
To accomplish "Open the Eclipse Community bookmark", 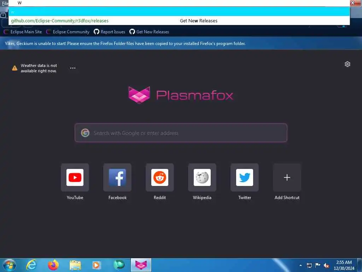I will pos(68,32).
